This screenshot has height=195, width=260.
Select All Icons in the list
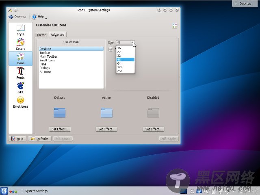(x=71, y=71)
